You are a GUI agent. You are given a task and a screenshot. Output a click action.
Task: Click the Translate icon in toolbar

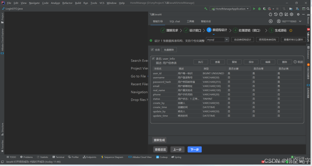297,9
